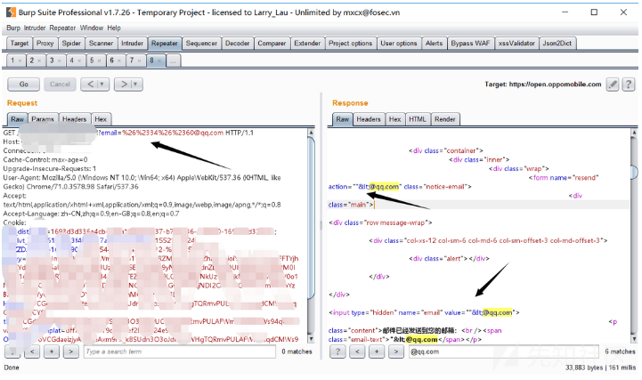Switch to the Intruder tool tab
The image size is (642, 380).
coord(132,43)
